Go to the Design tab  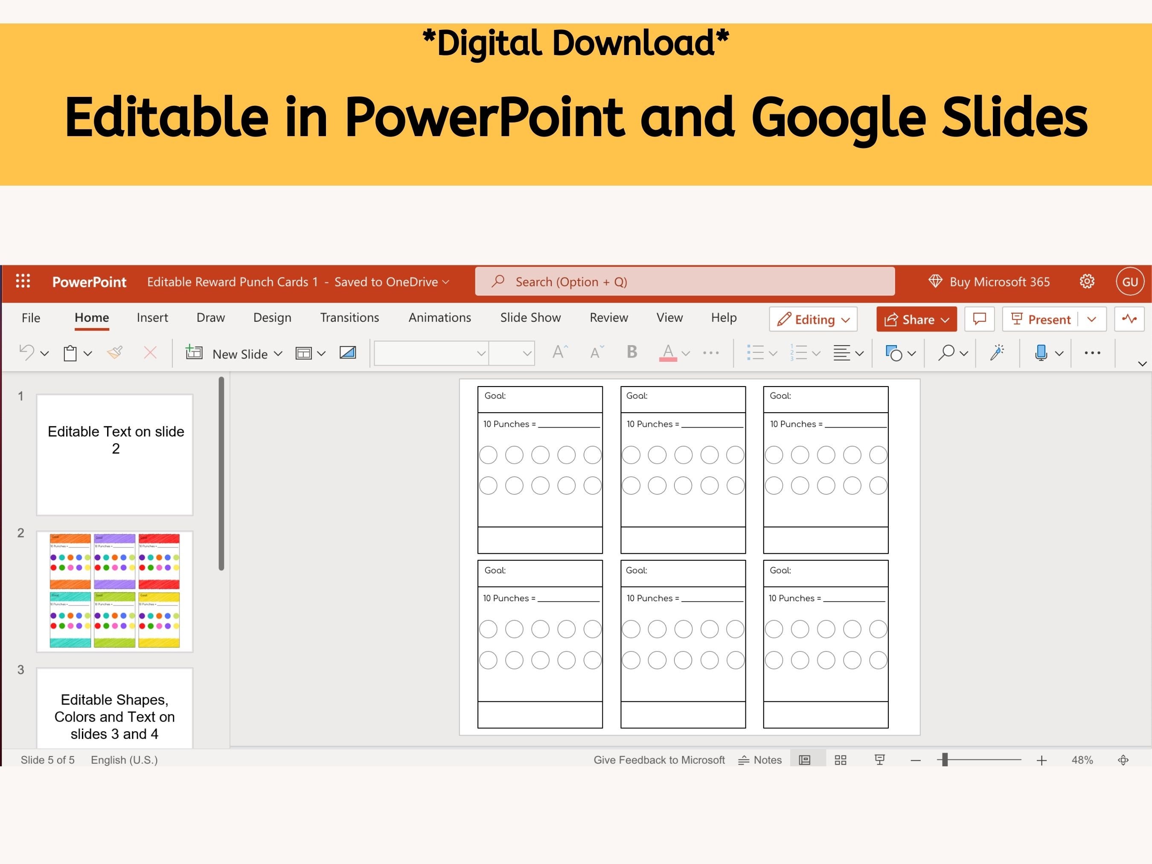272,317
